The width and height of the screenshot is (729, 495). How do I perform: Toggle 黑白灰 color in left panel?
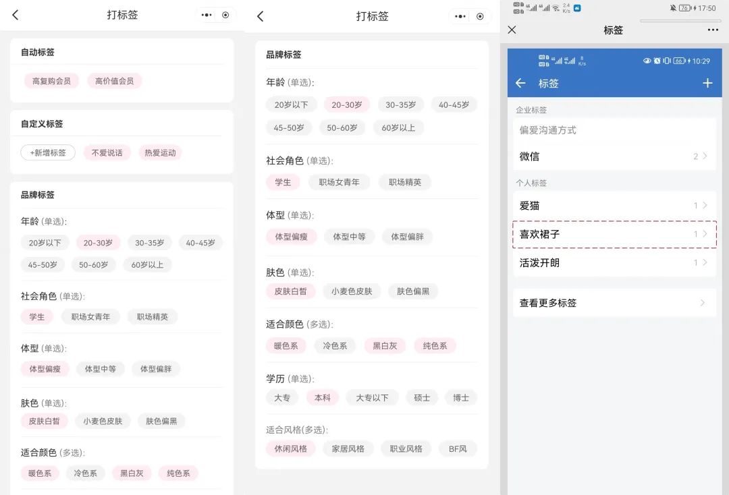coord(132,473)
